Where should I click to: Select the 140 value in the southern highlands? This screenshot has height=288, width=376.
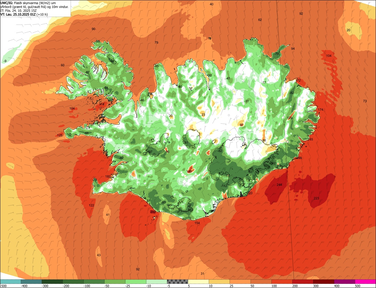(189, 171)
